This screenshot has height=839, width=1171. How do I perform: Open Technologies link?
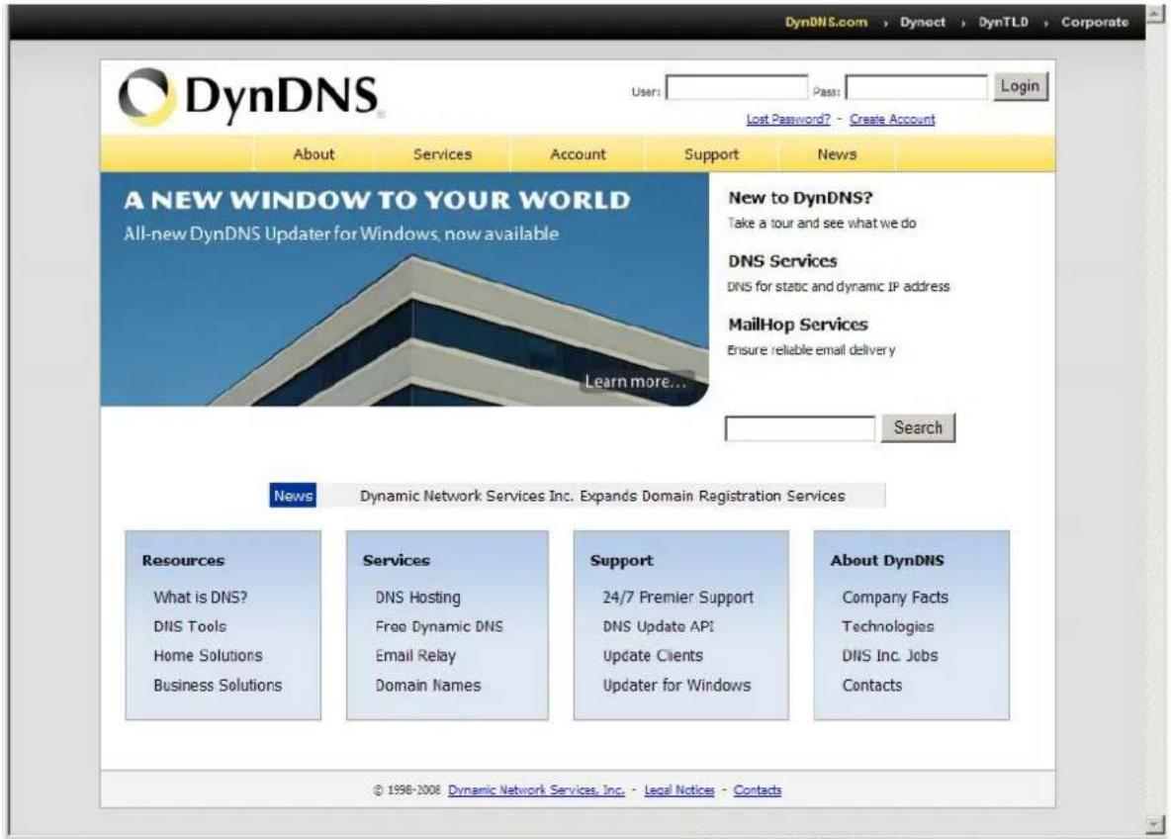[888, 626]
